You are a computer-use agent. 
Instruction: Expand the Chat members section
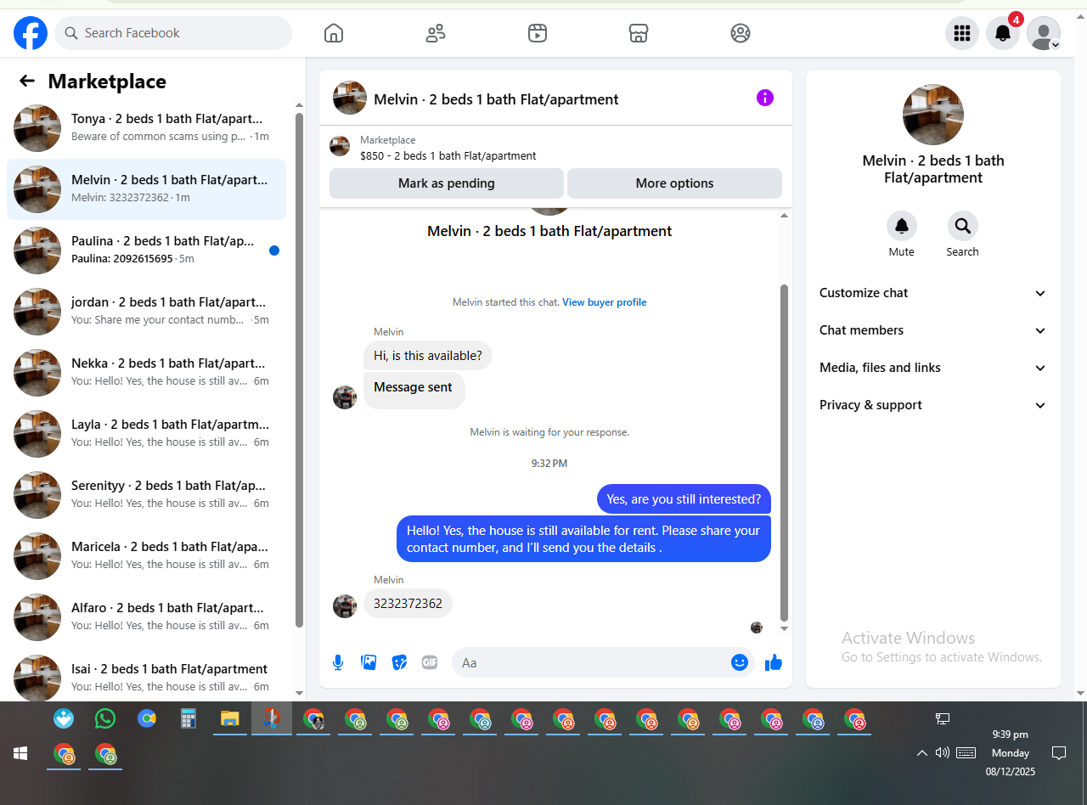(933, 330)
